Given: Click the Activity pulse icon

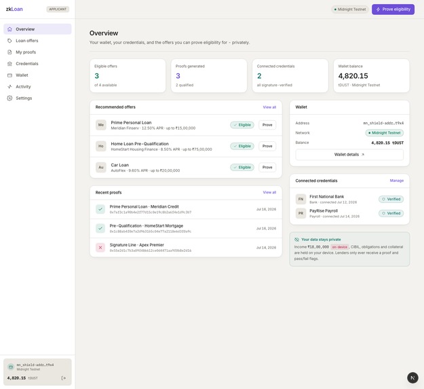Looking at the screenshot, I should point(9,87).
